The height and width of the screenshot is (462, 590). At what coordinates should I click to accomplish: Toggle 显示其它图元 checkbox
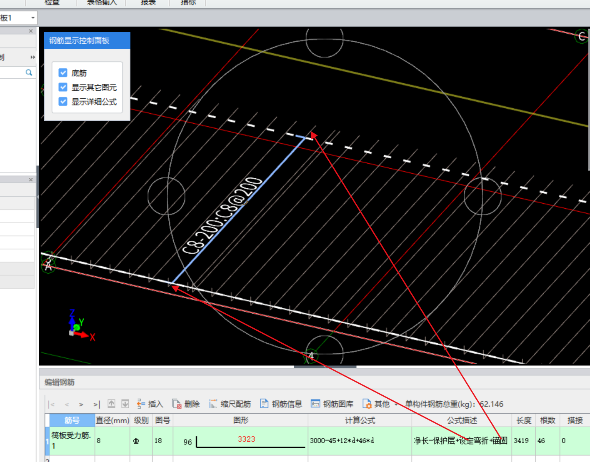pos(63,87)
